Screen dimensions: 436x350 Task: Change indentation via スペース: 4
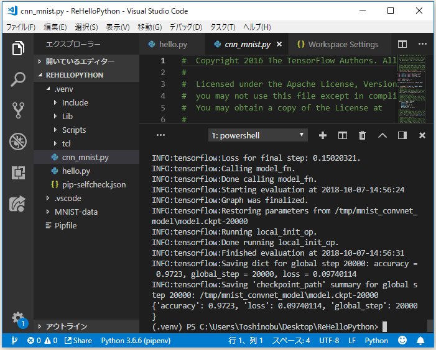(291, 340)
